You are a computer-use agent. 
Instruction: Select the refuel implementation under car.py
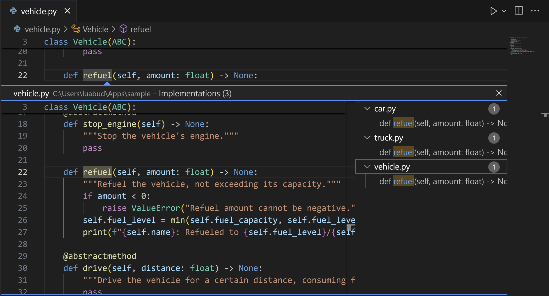pos(442,123)
